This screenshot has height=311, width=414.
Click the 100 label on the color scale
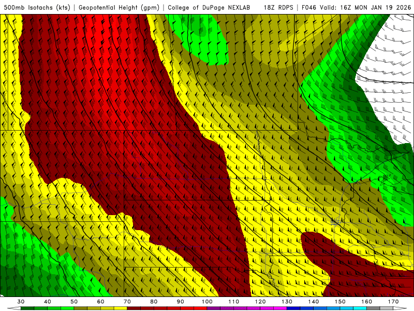click(x=207, y=302)
